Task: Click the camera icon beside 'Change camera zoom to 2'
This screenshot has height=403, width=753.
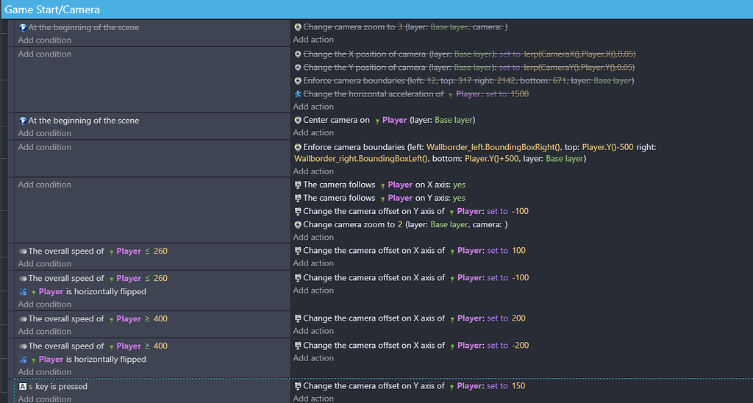Action: coord(298,224)
